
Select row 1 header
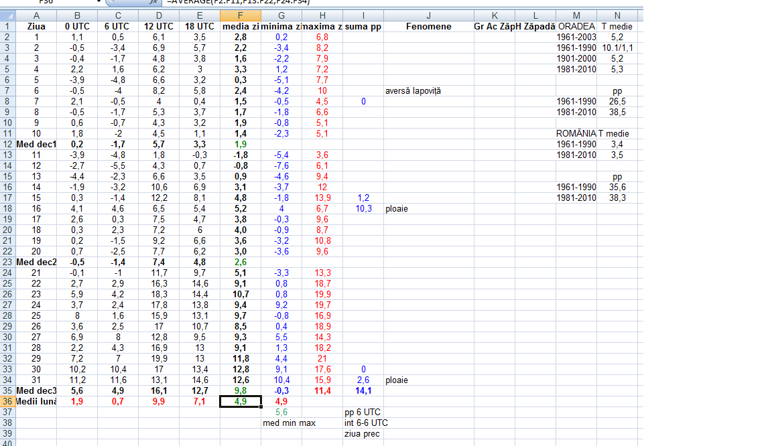7,27
